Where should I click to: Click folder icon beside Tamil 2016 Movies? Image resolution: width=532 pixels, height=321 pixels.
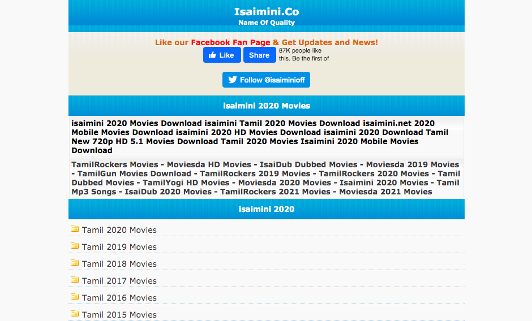[74, 297]
